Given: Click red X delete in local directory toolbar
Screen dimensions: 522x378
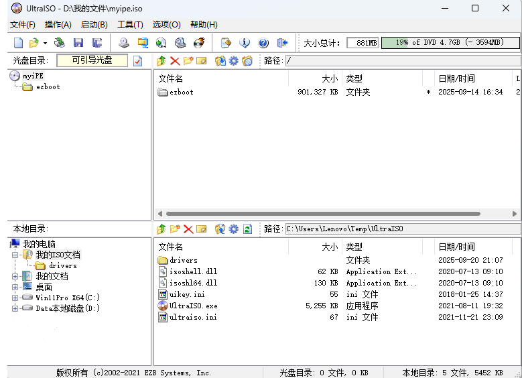Looking at the screenshot, I should pyautogui.click(x=188, y=229).
